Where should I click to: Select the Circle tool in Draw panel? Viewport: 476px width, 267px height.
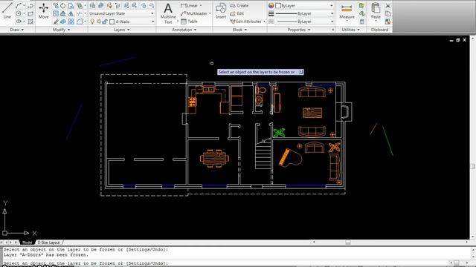tap(19, 13)
